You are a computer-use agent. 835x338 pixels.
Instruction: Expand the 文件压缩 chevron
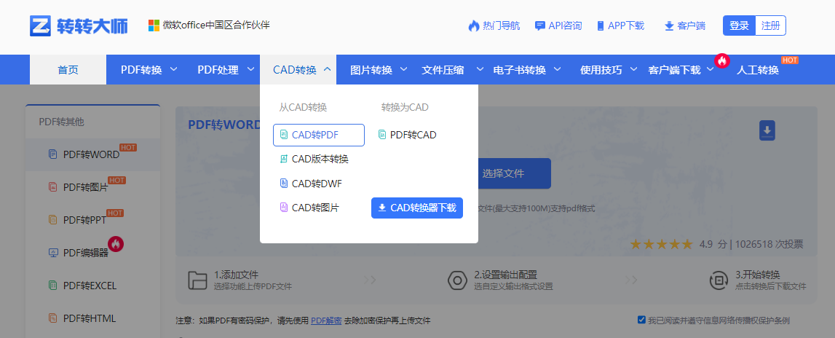pos(480,69)
